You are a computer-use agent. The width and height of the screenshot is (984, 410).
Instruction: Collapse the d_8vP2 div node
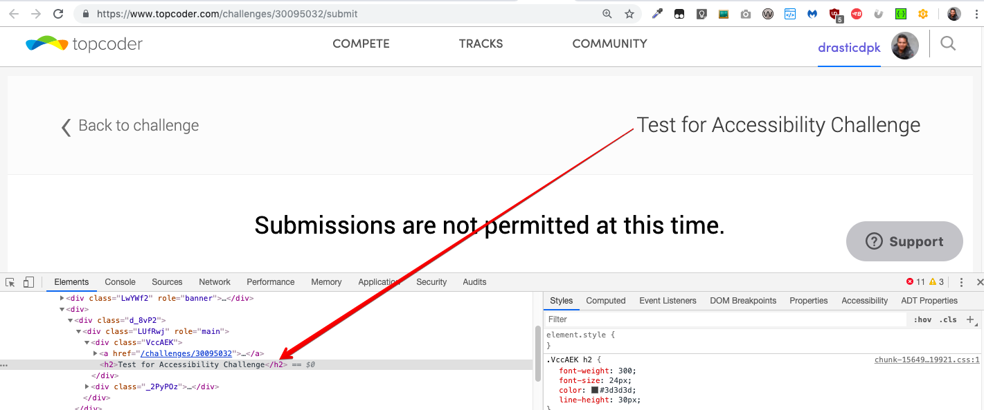70,321
